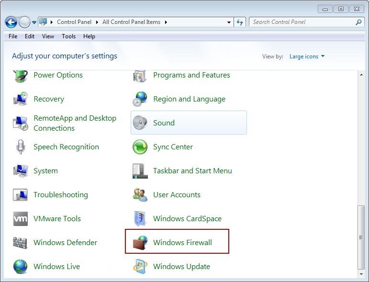The width and height of the screenshot is (369, 282).
Task: Click the Control Panel breadcrumb
Action: [74, 22]
